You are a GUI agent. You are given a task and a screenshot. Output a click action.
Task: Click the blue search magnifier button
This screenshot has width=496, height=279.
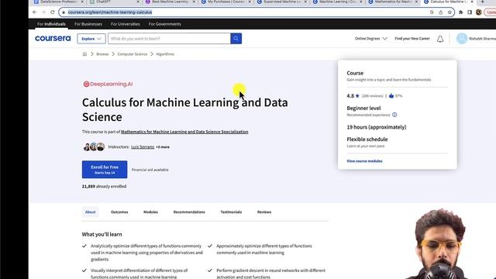[x=236, y=39]
